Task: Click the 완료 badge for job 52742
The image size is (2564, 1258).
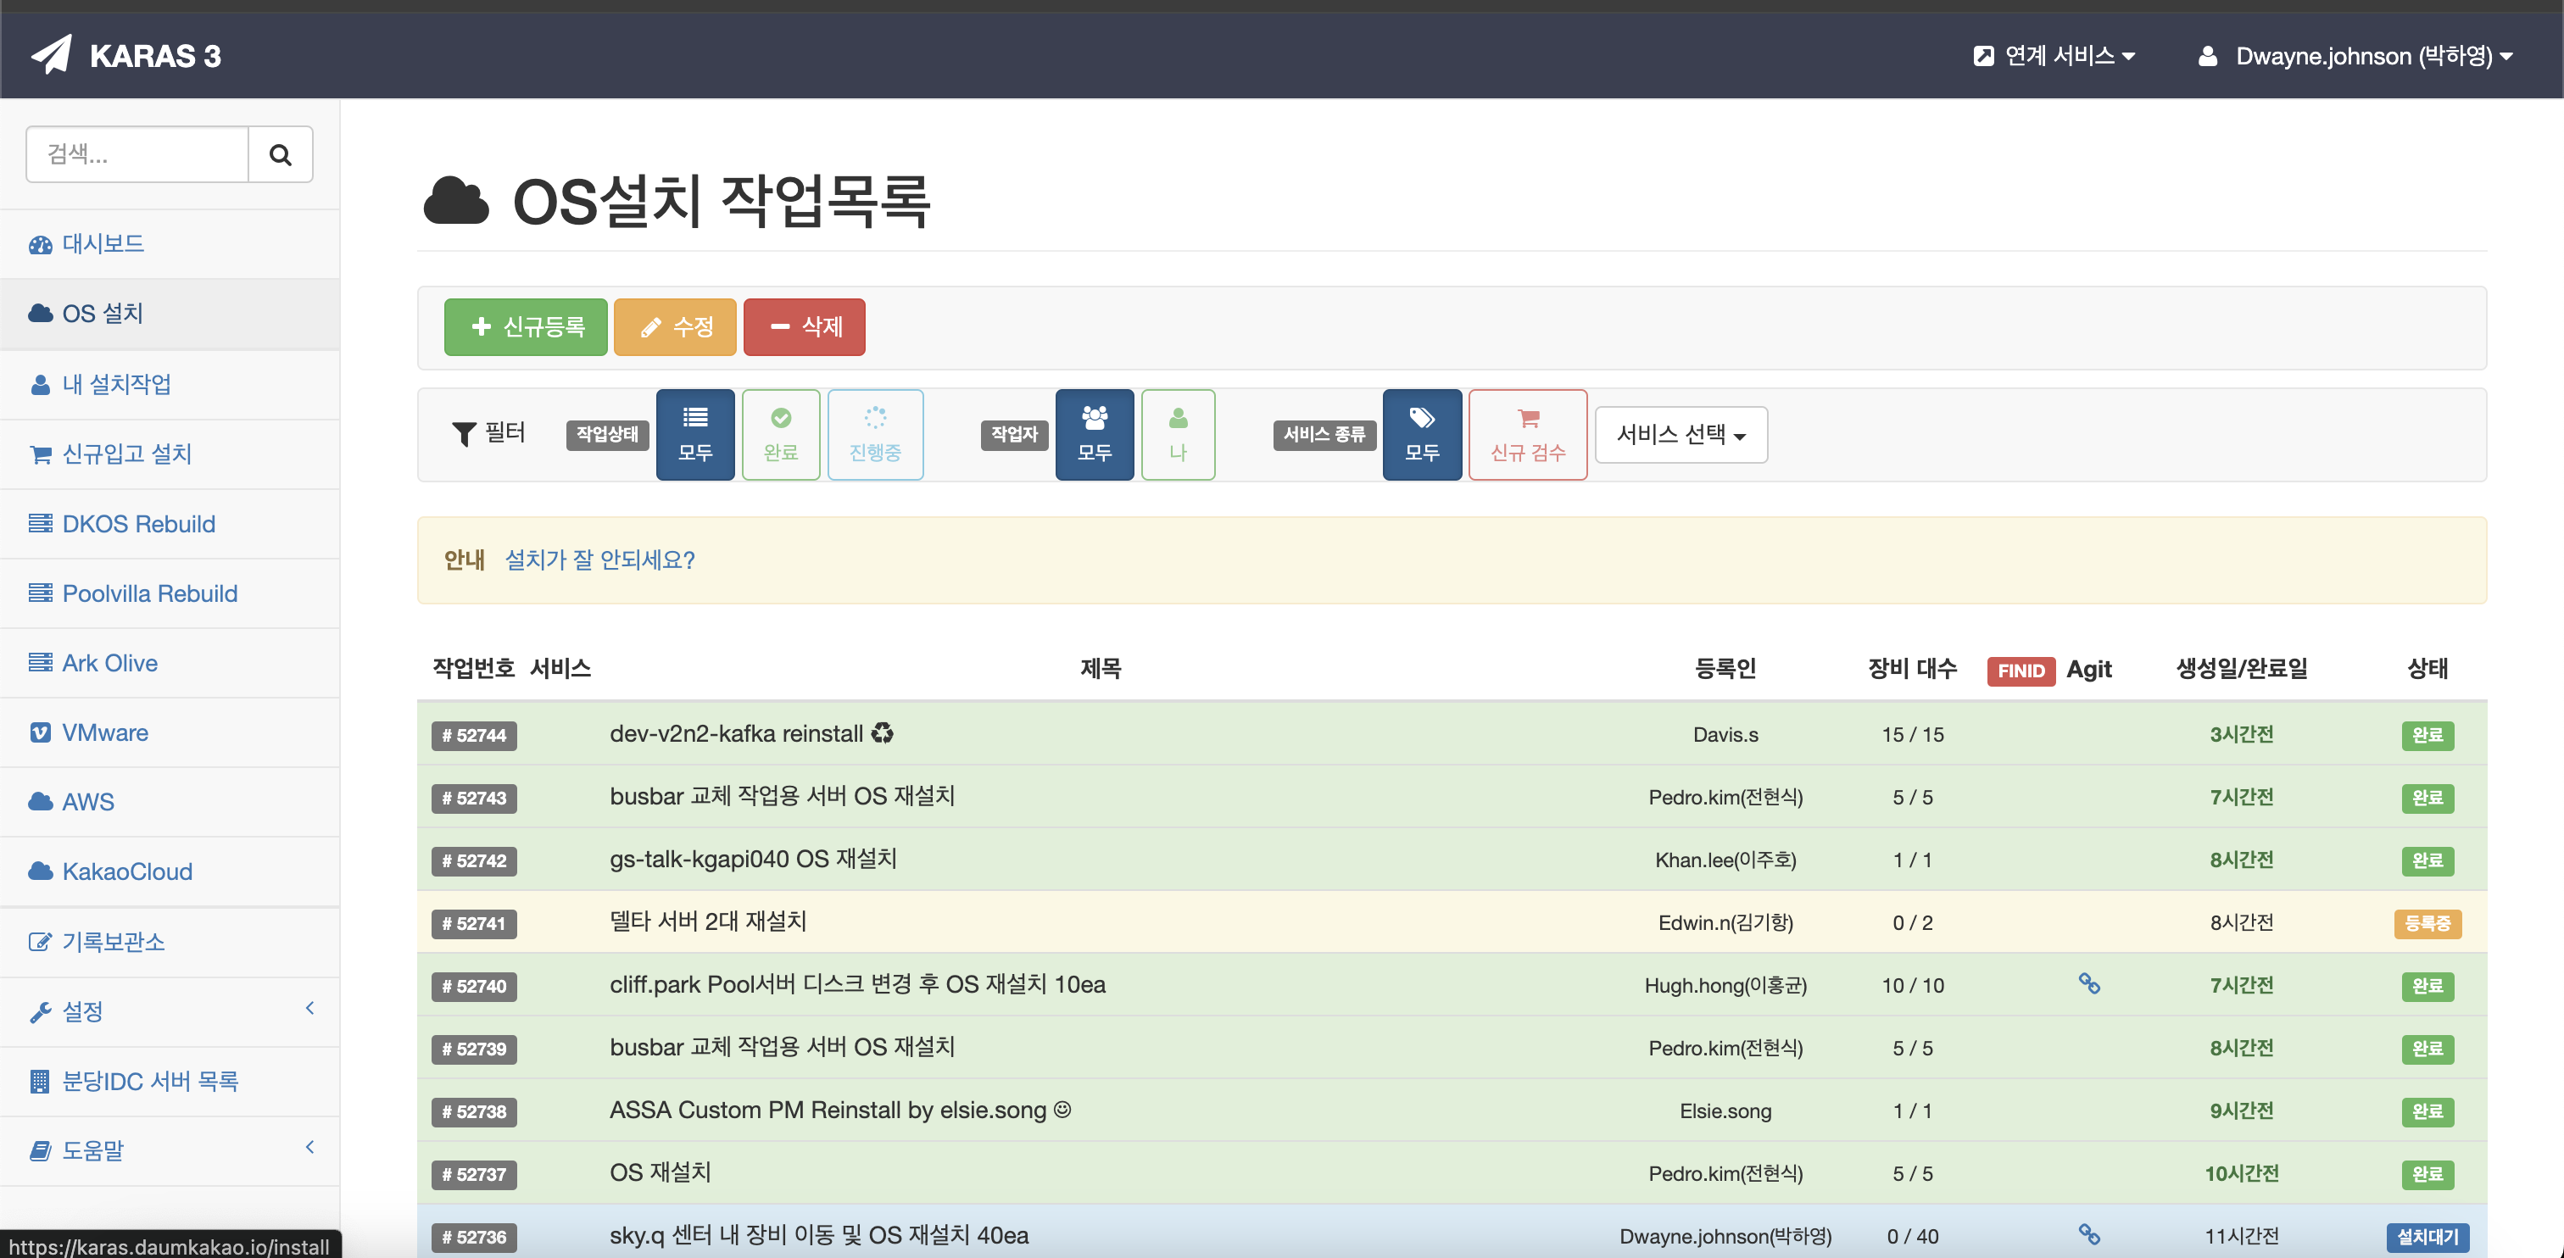Action: click(2427, 861)
